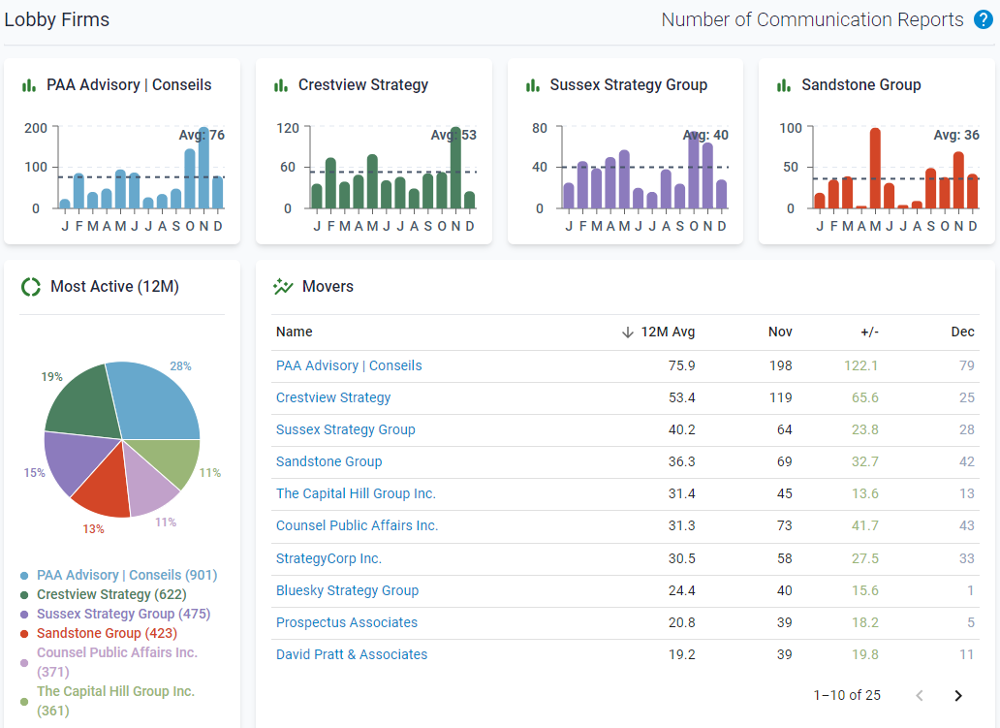The width and height of the screenshot is (1000, 728).
Task: Click the blue 28% pie slice
Action: 153,402
